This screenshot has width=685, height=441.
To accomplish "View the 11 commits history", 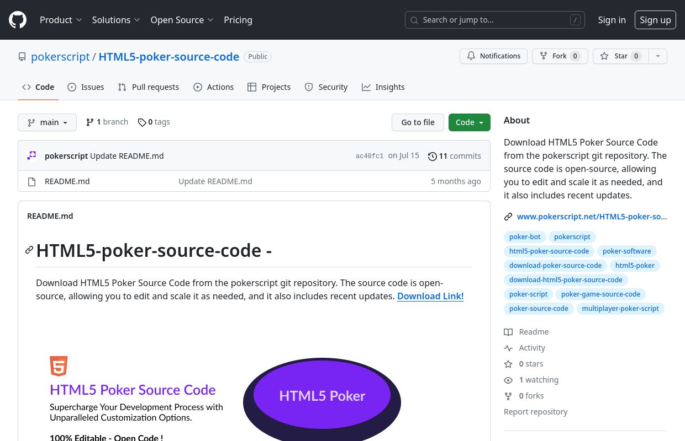I will [x=455, y=156].
